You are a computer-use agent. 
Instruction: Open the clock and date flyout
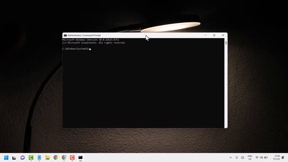(276, 157)
